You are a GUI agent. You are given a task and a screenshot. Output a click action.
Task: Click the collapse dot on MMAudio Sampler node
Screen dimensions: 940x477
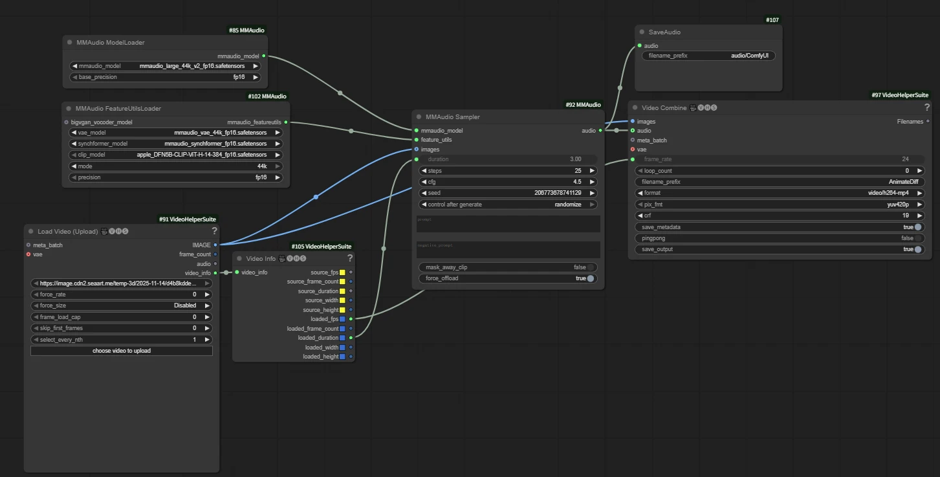[419, 117]
